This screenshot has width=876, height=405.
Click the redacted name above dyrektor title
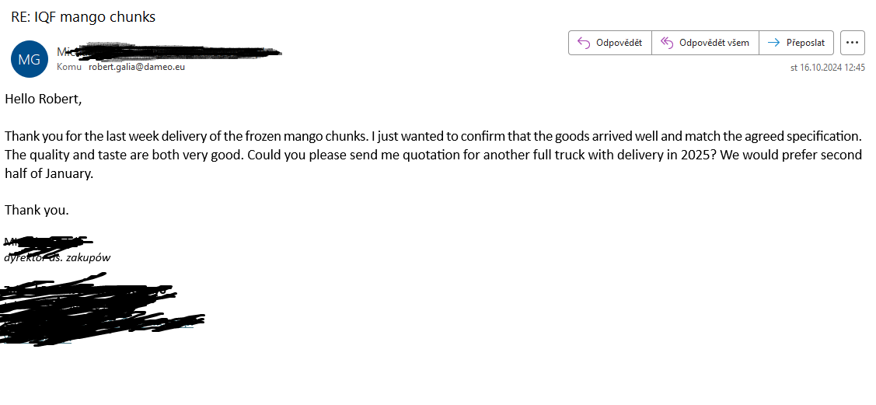pos(48,241)
